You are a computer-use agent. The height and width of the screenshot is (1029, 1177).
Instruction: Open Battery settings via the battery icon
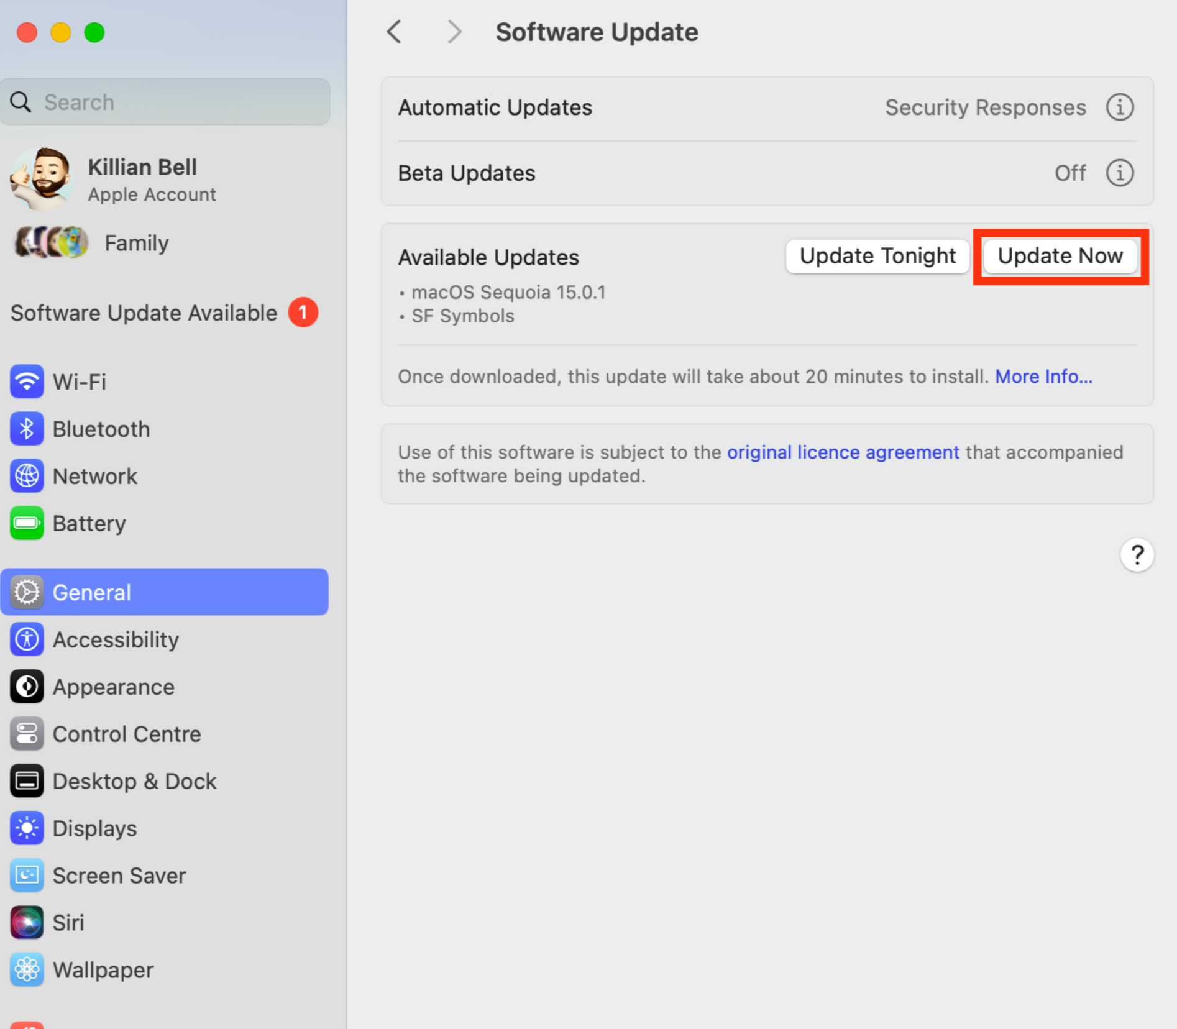[x=27, y=523]
